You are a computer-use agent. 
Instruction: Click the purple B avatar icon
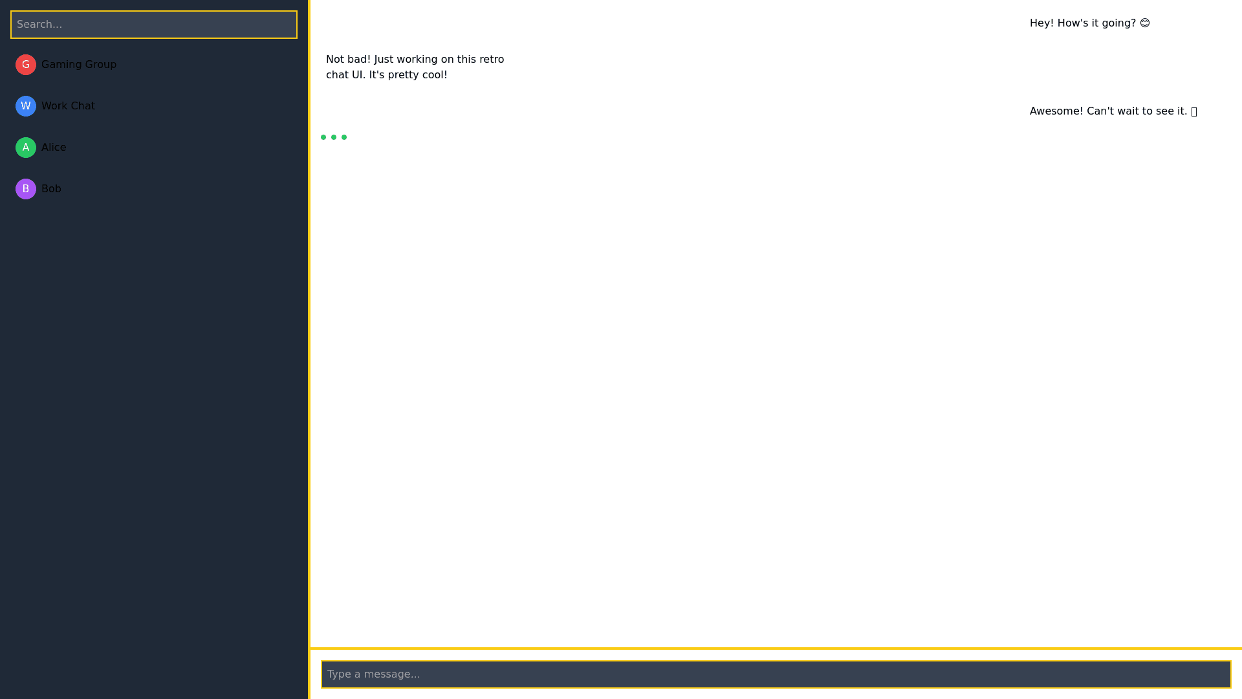click(x=26, y=189)
